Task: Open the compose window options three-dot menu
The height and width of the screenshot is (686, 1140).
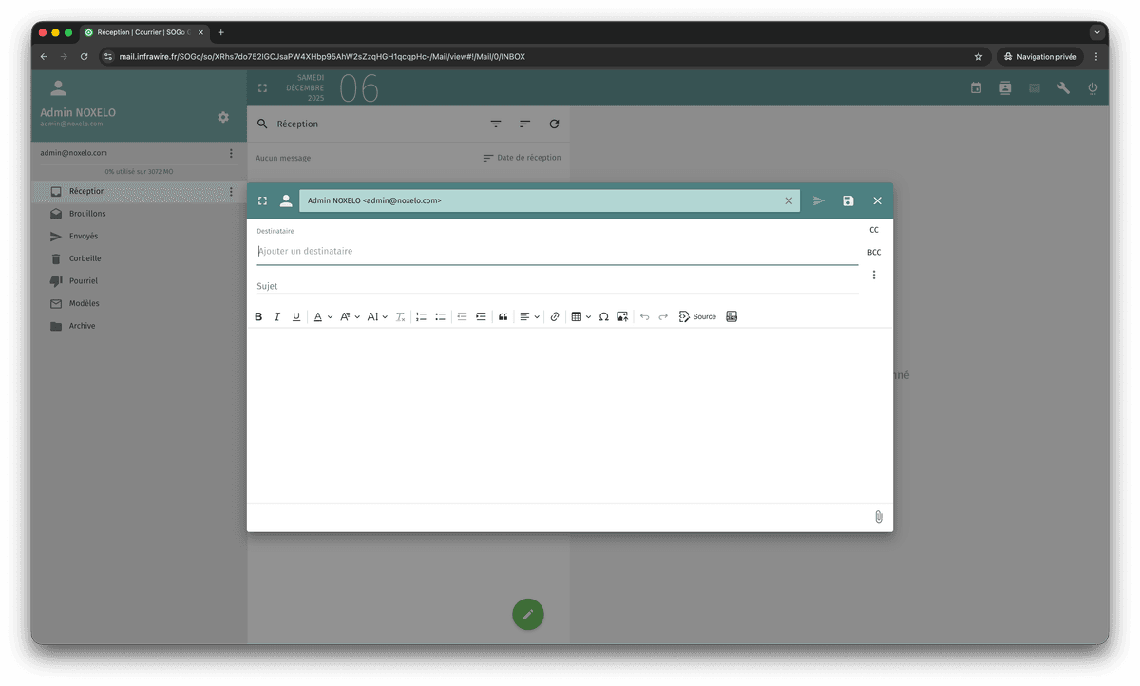Action: click(x=874, y=274)
